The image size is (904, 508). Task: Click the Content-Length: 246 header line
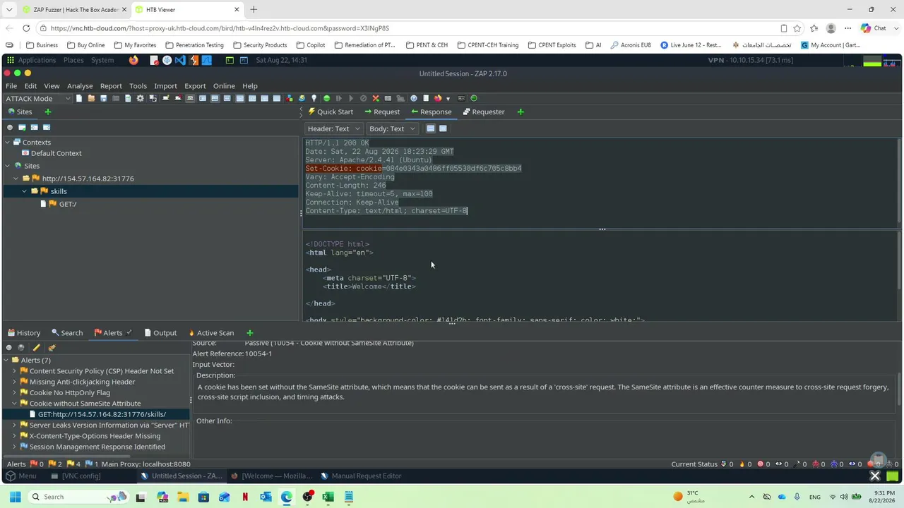pos(345,186)
